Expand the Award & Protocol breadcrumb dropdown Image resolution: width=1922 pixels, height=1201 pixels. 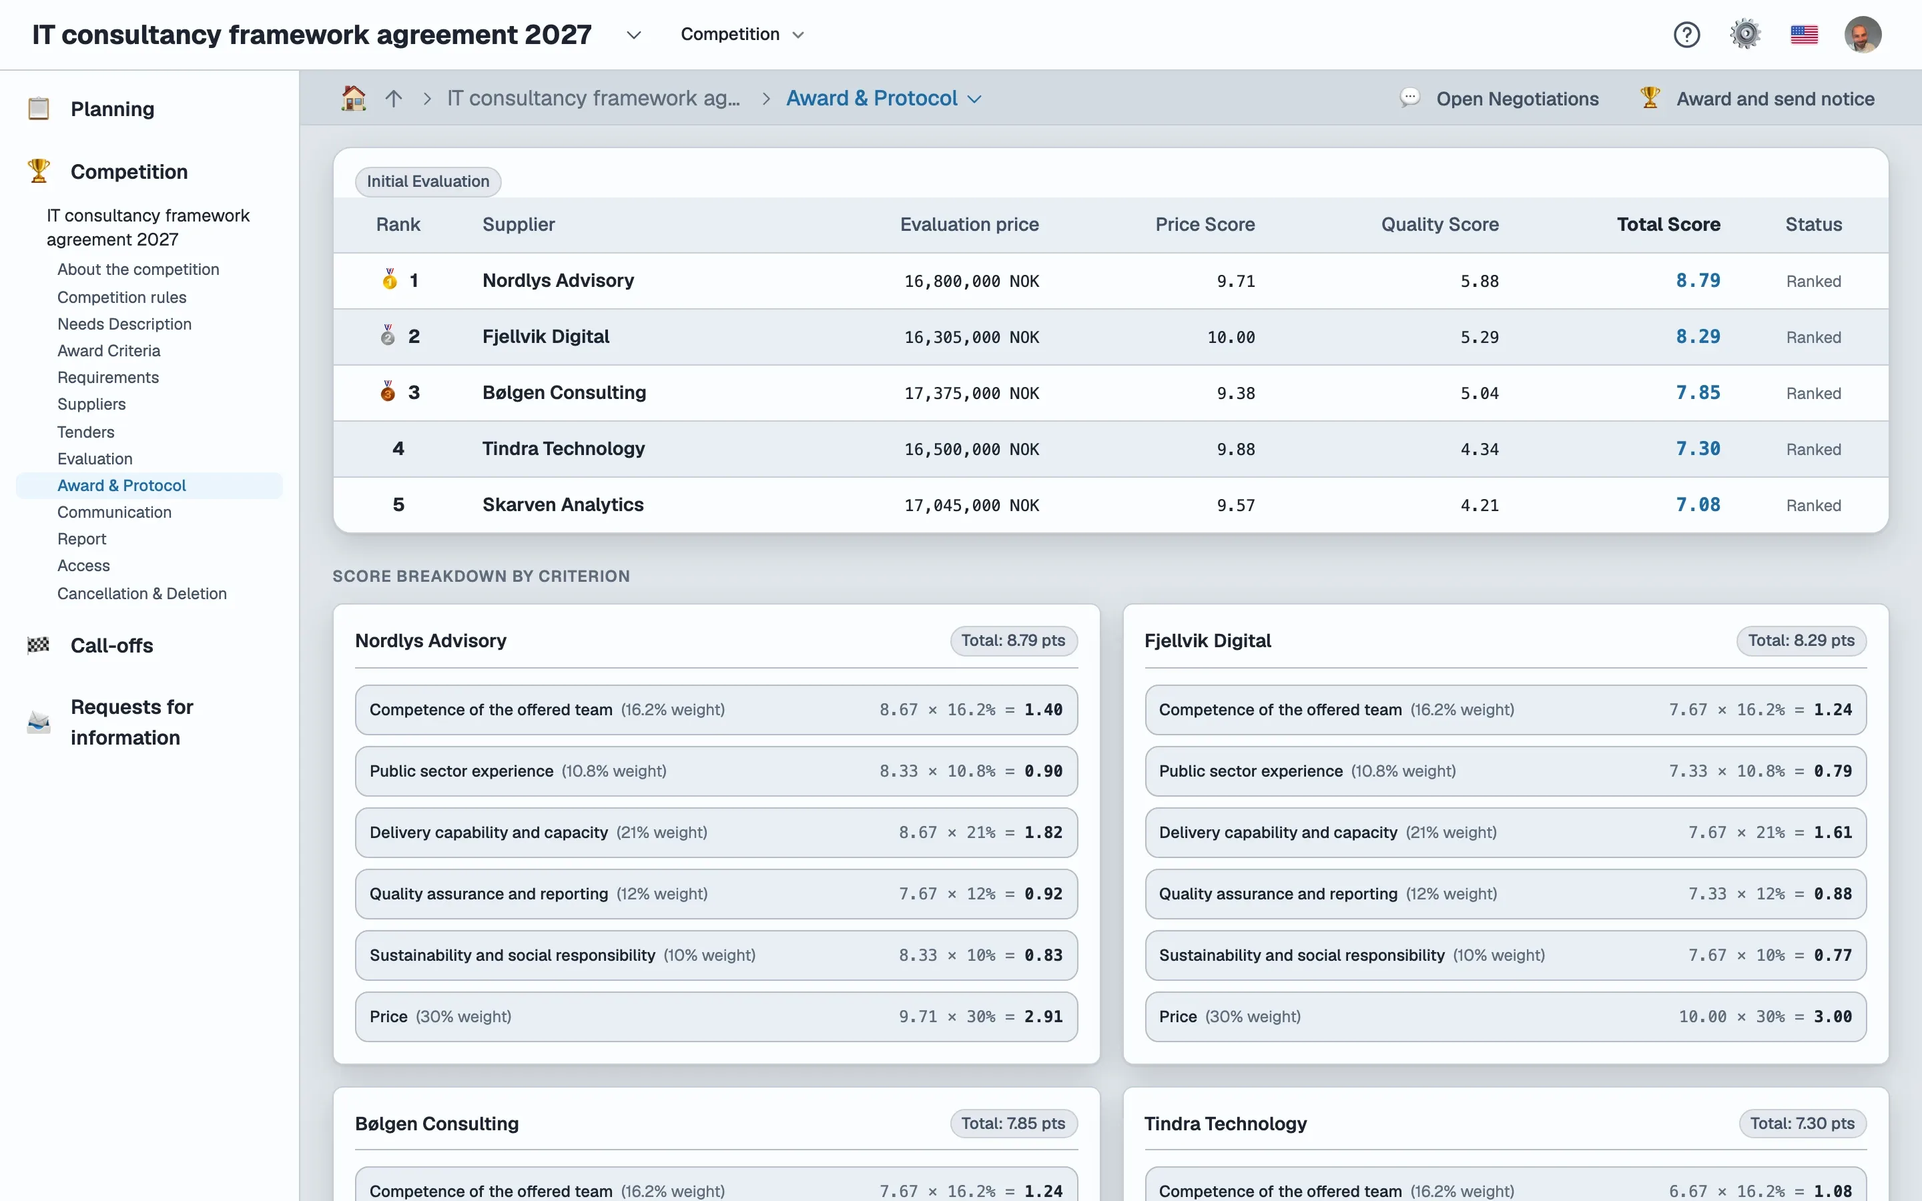(974, 99)
